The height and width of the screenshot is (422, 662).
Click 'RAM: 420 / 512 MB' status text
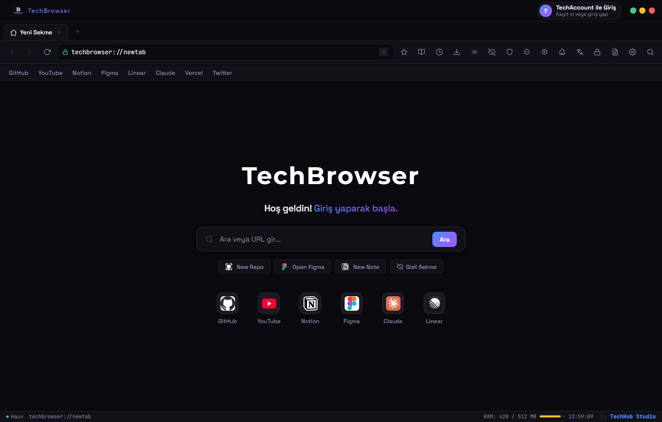tap(510, 417)
